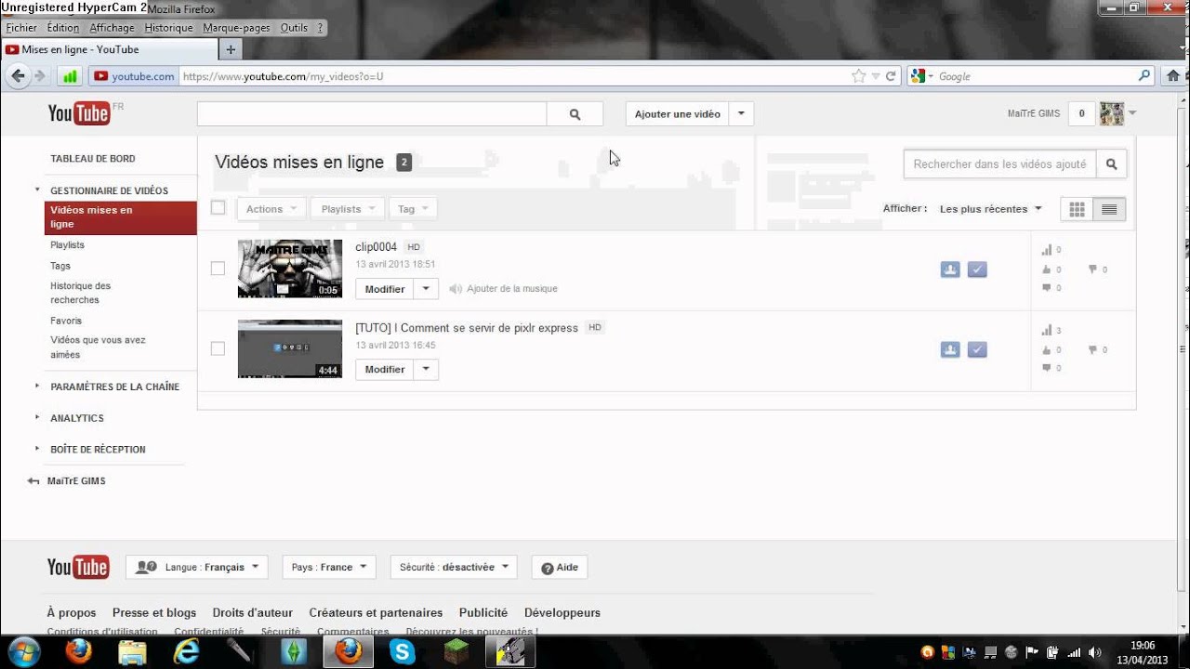Tick the checkbox for clip0004

[218, 269]
